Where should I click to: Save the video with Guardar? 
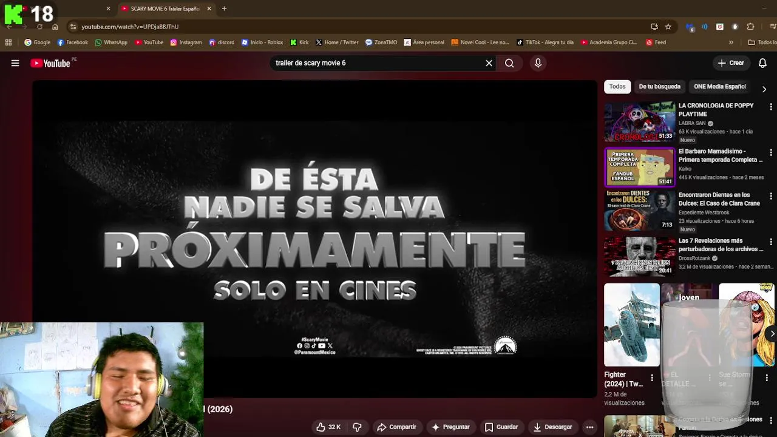pyautogui.click(x=501, y=427)
